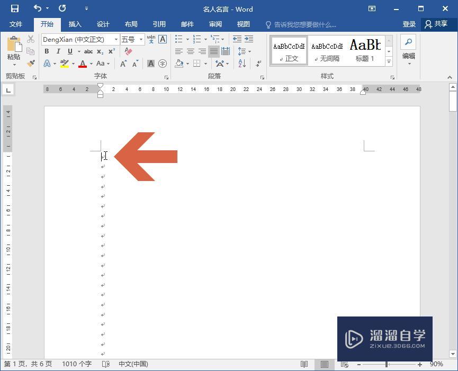Viewport: 458px width, 371px height.
Task: Open highlight color dropdown arrow
Action: point(73,64)
